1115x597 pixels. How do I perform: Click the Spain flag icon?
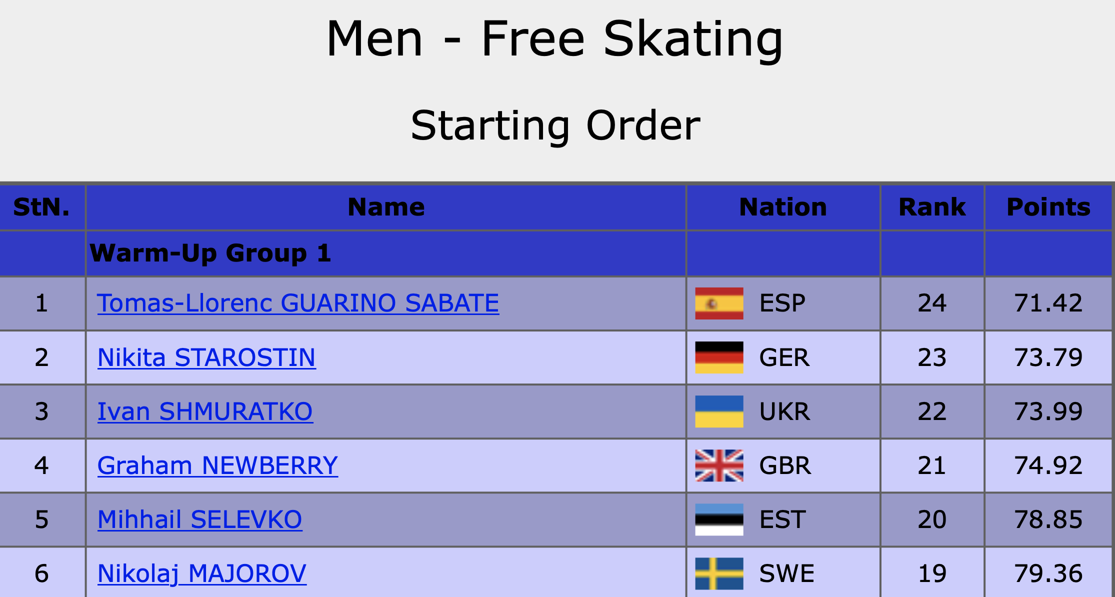[x=719, y=303]
